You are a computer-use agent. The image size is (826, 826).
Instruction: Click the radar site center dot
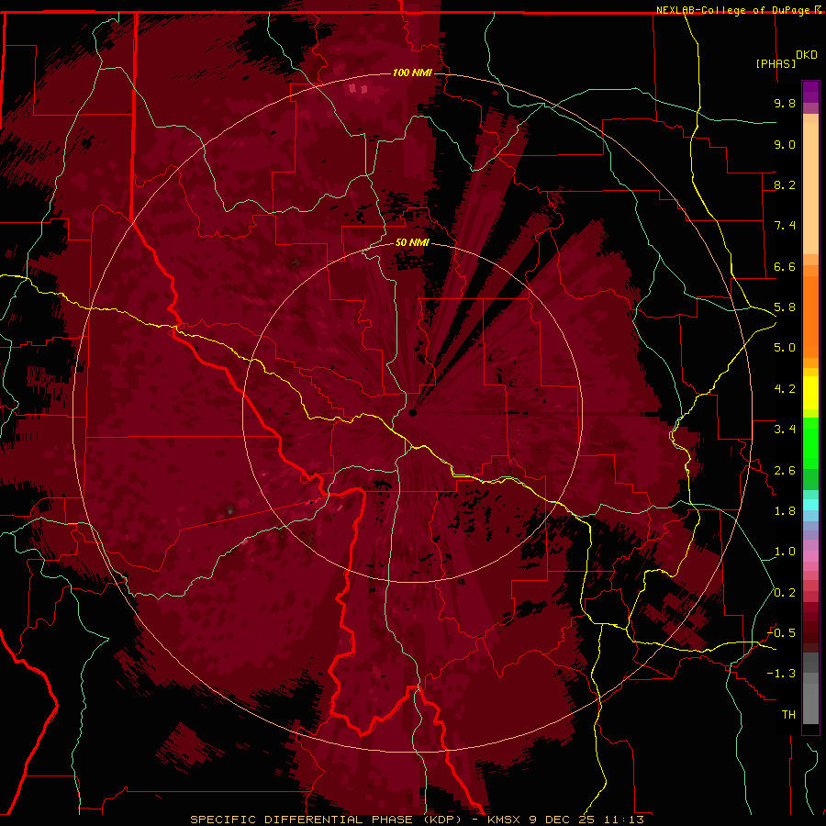(x=413, y=412)
